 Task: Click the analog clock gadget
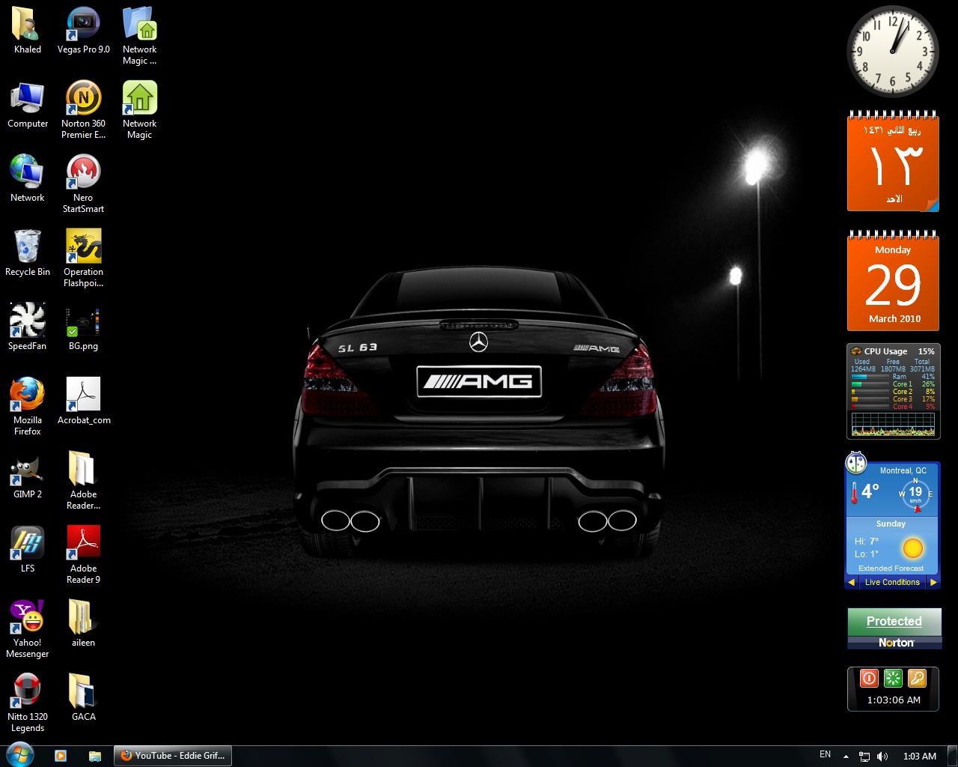coord(893,52)
